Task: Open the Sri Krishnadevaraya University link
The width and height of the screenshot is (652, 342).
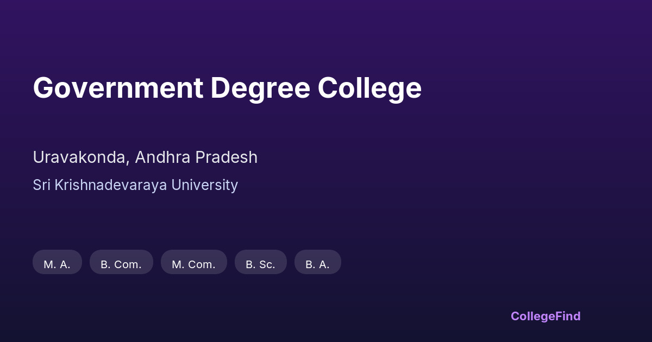Action: (x=135, y=185)
